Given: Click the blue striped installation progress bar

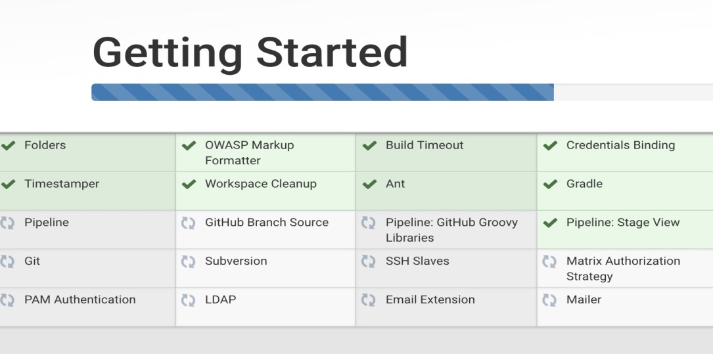Looking at the screenshot, I should (322, 93).
